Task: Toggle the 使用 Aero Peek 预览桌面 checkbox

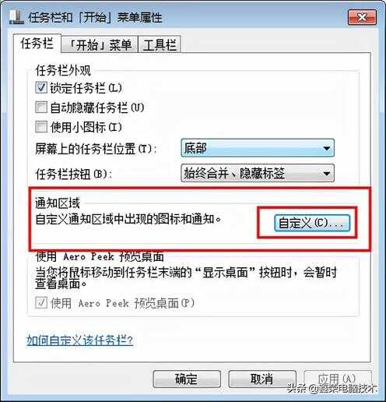Action: click(41, 302)
